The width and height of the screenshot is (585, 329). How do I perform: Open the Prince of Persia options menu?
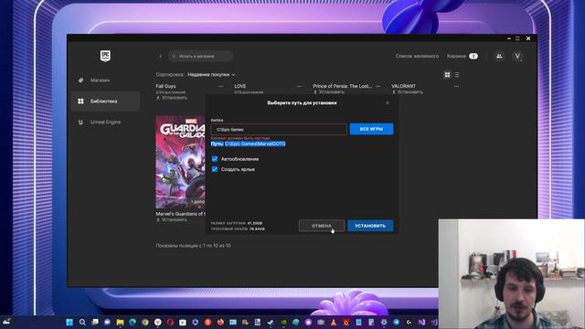pyautogui.click(x=378, y=86)
